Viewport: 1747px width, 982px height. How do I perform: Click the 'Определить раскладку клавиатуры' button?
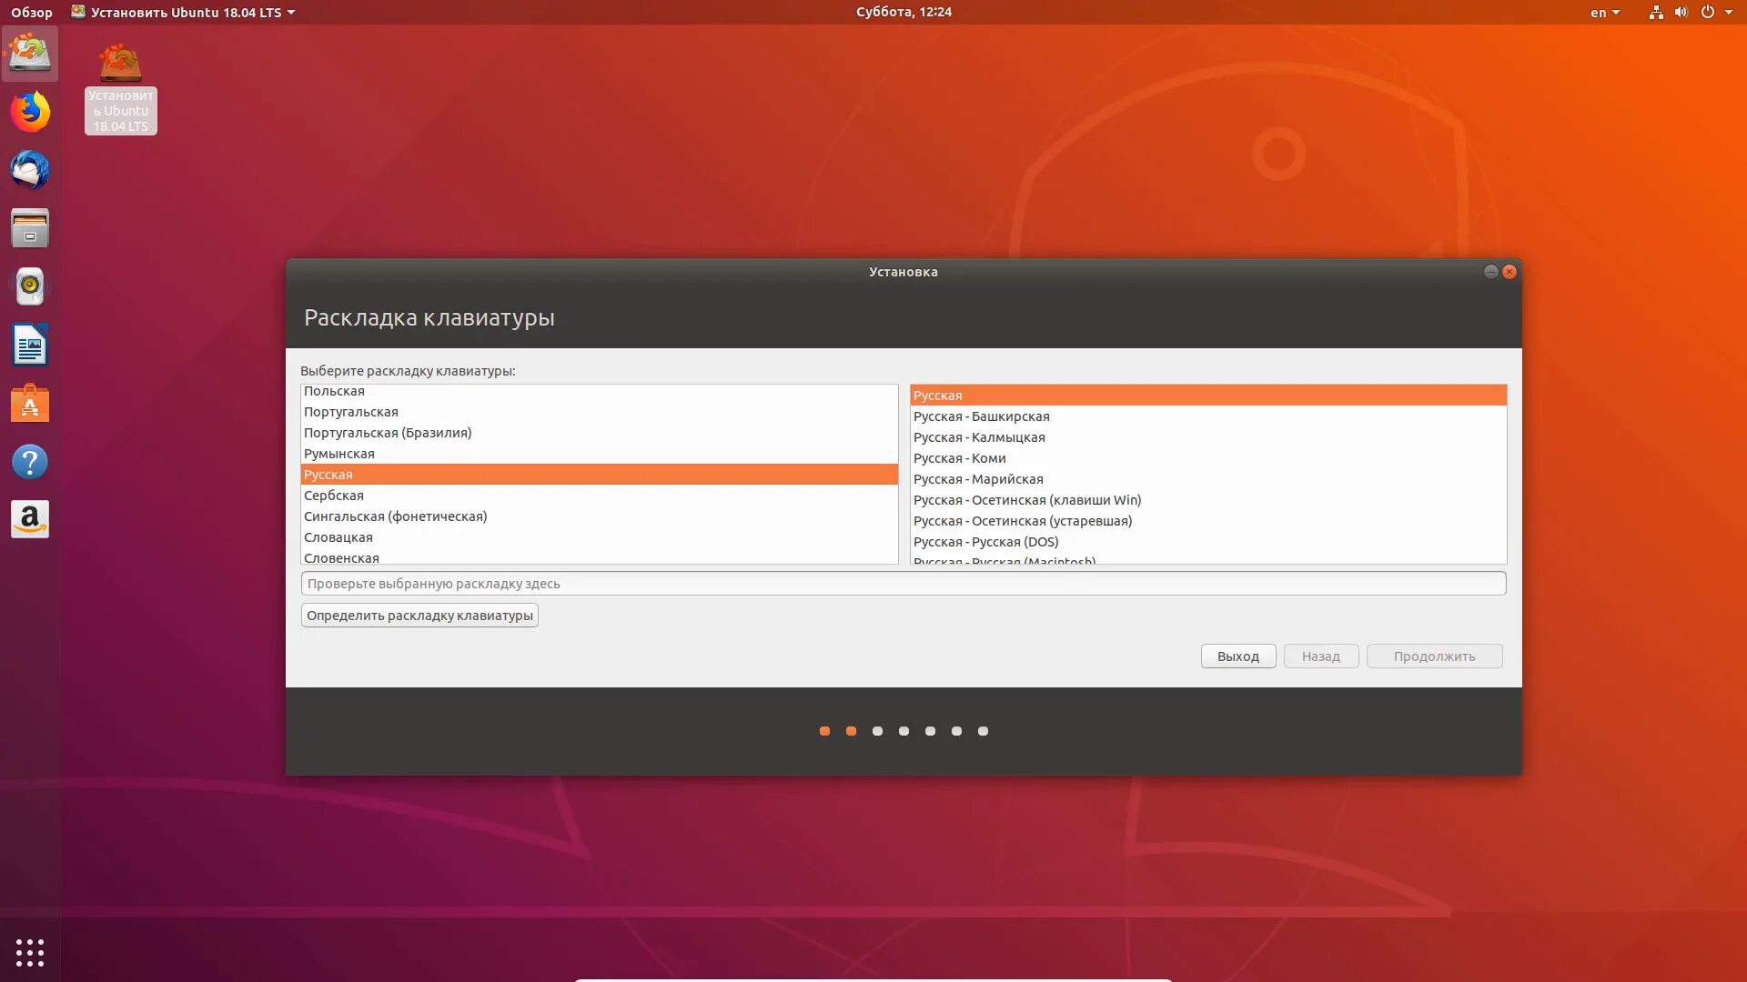click(x=419, y=616)
